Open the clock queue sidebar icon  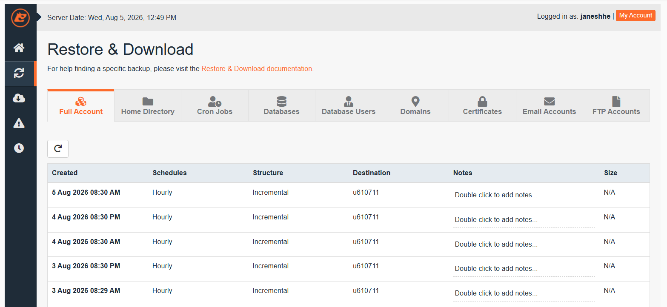coord(19,148)
